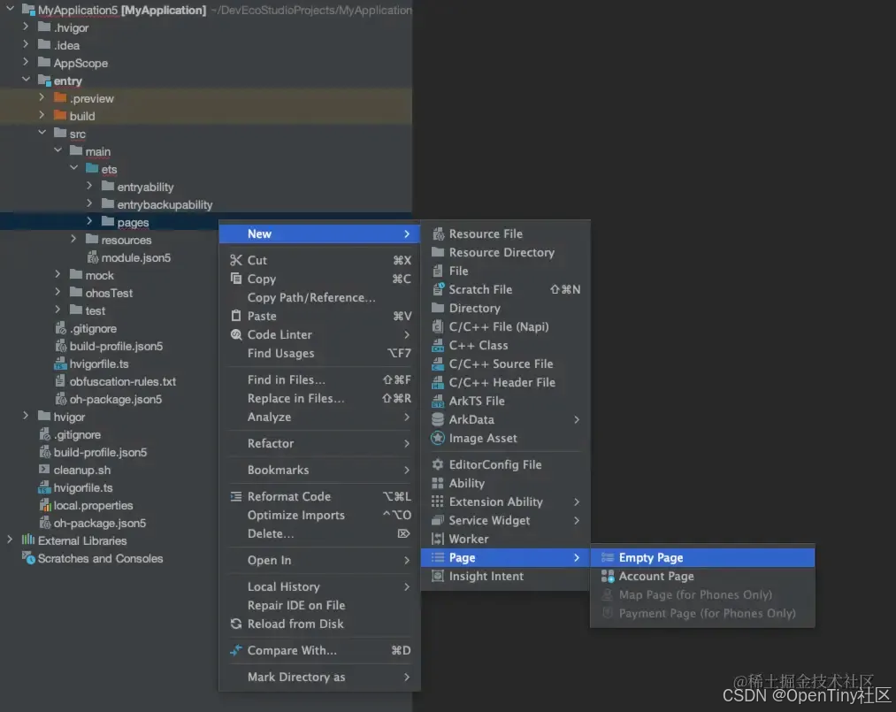The image size is (896, 712).
Task: Select Optimize Imports
Action: click(319, 515)
